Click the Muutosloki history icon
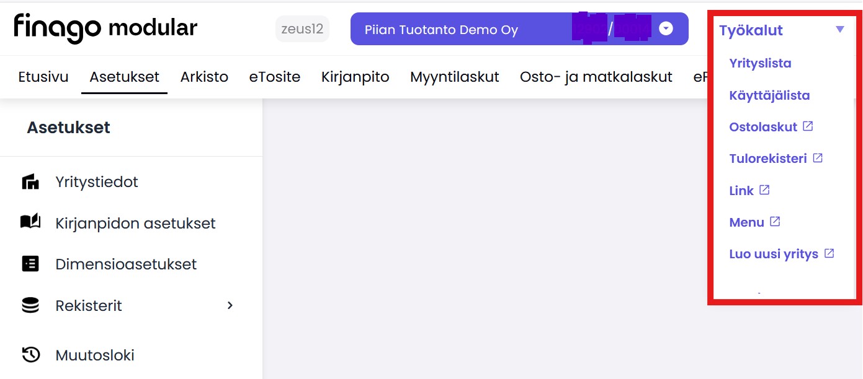863x379 pixels. [x=30, y=355]
